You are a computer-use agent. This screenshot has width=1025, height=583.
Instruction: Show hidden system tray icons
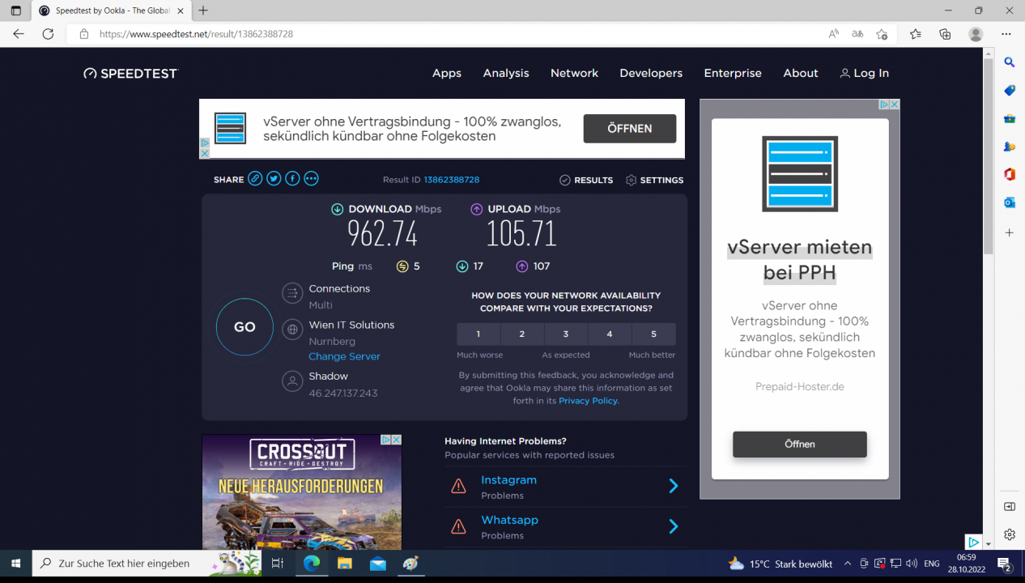coord(848,564)
